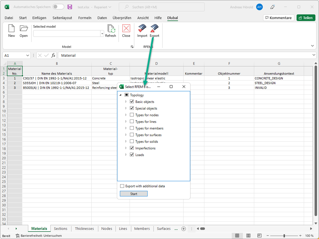Image resolution: width=319 pixels, height=239 pixels.
Task: Refresh the selected RFEM model
Action: [111, 31]
